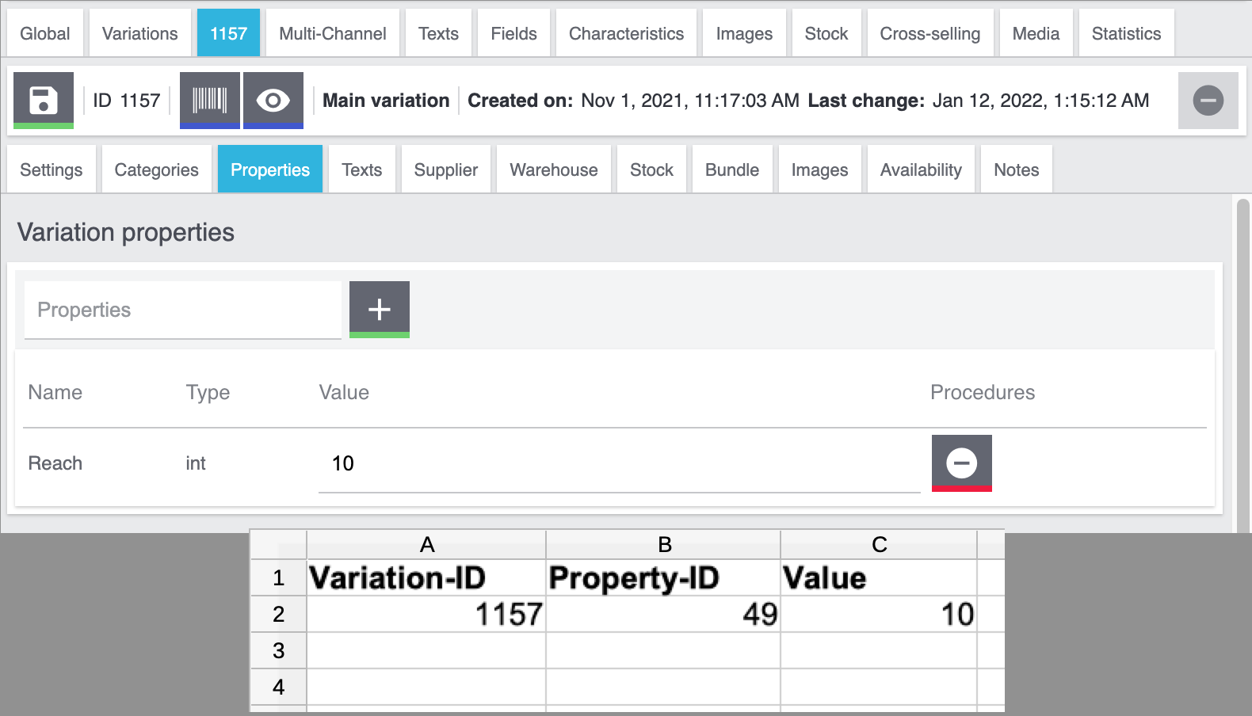Open the Multi-Channel top tab

pos(333,33)
